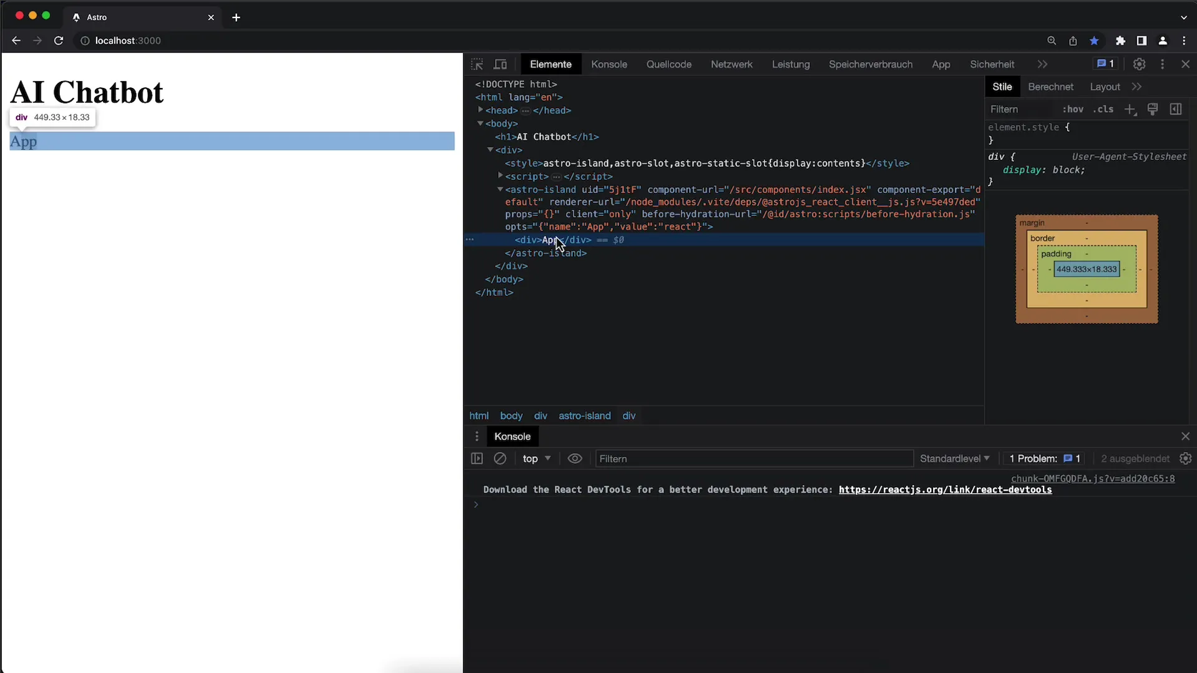Switch to the Speicherverbrauch tab
This screenshot has width=1197, height=673.
point(871,64)
